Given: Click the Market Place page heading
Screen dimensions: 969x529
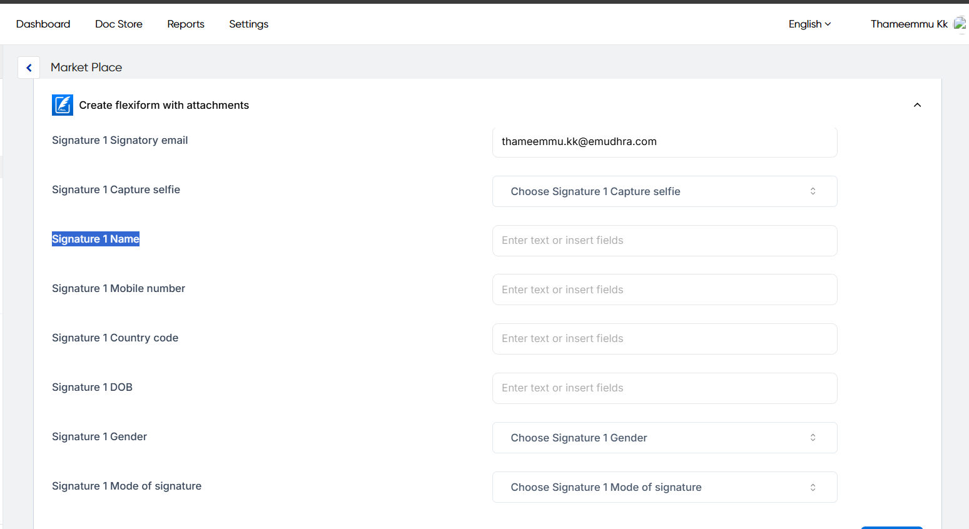Looking at the screenshot, I should tap(86, 68).
